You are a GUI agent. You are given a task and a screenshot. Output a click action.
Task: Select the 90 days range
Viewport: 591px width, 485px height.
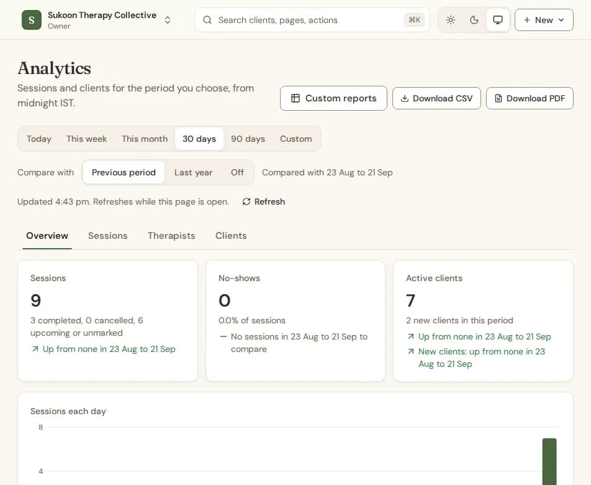pos(248,139)
